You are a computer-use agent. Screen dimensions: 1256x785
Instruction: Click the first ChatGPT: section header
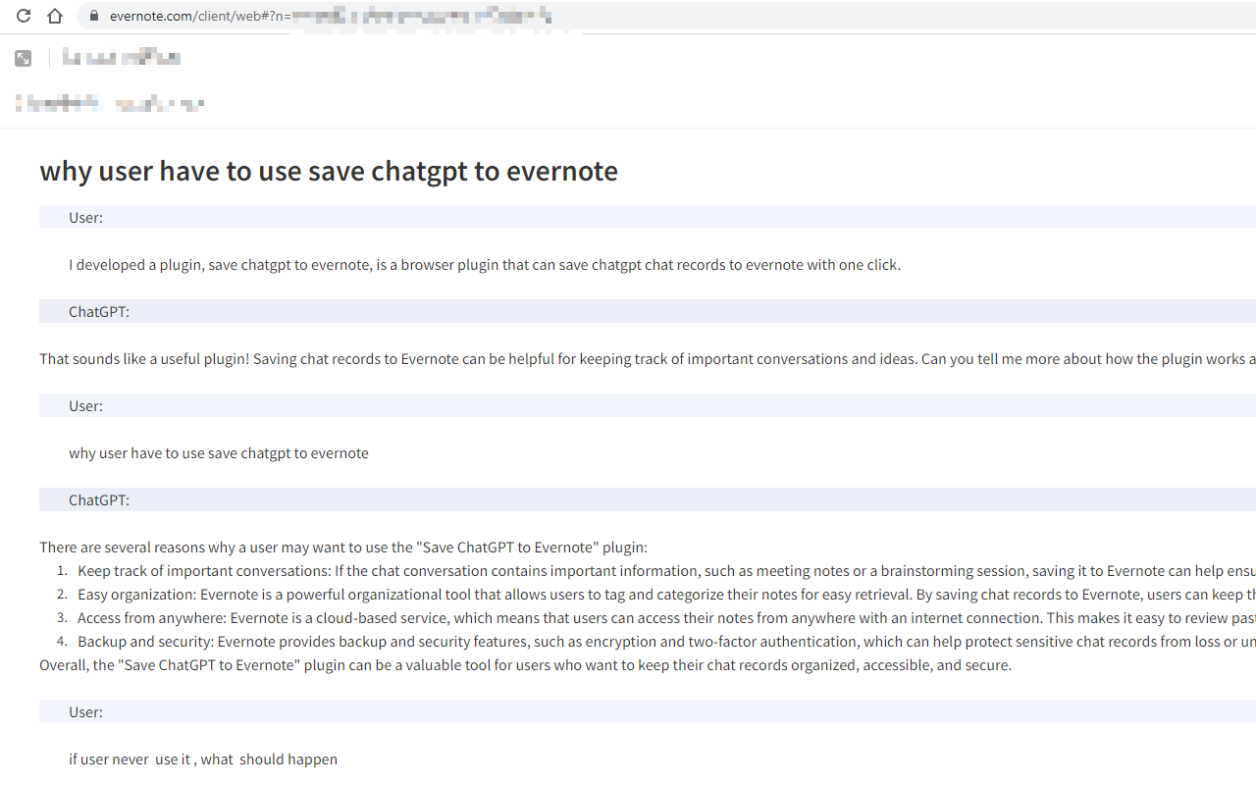click(x=98, y=311)
